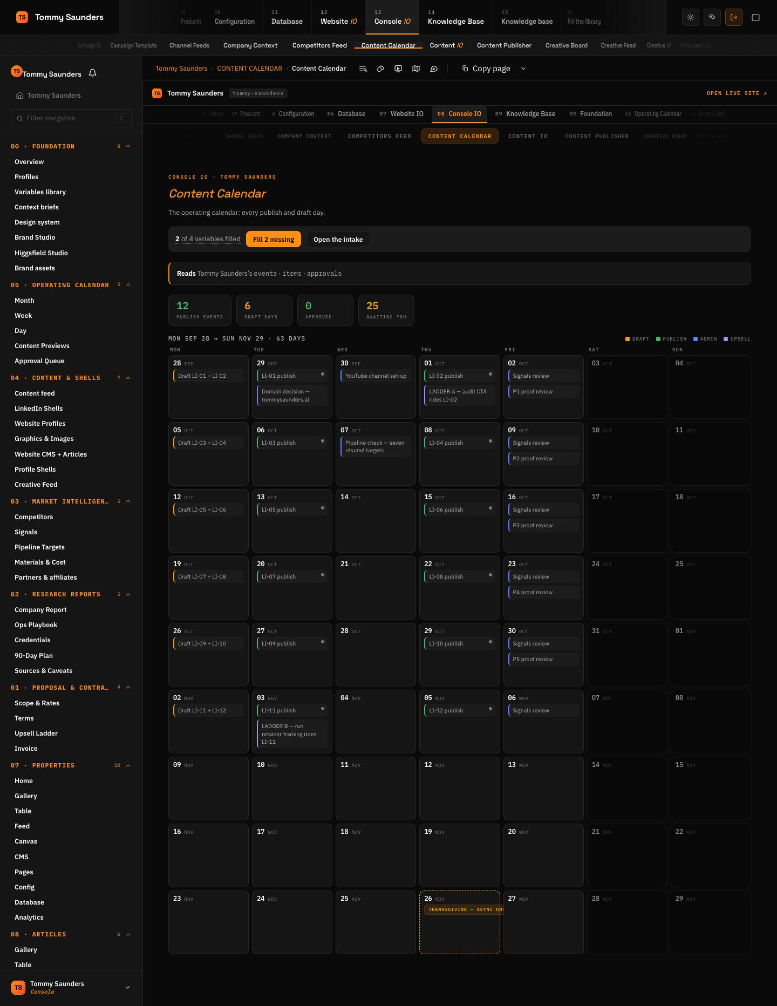Open the YouTube channel set-up event
Screen dimensions: 777x1006
(376, 376)
